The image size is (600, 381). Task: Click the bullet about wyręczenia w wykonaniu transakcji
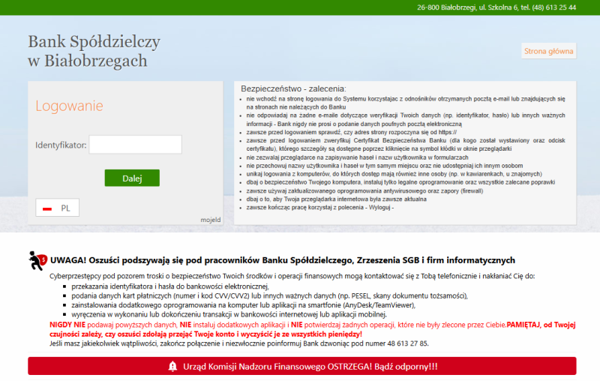click(229, 314)
